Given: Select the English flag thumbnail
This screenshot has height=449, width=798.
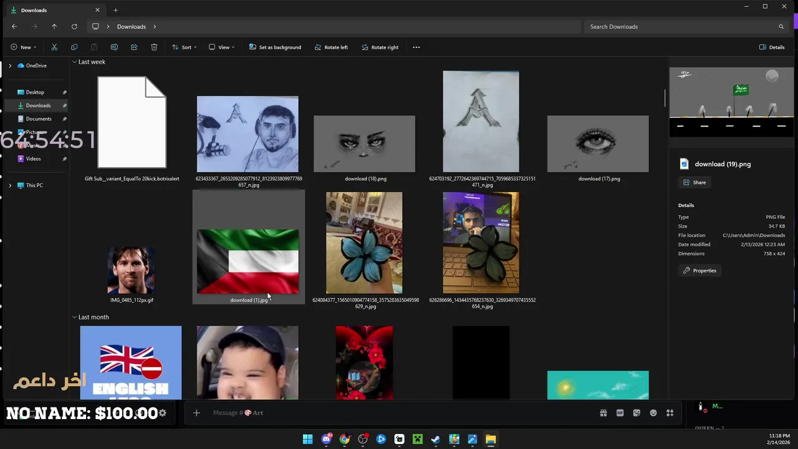Looking at the screenshot, I should [131, 362].
